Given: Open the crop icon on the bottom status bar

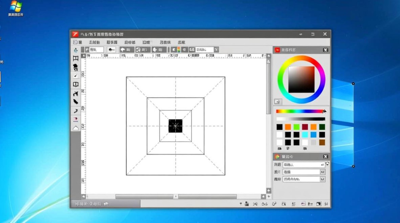Looking at the screenshot, I should [283, 204].
